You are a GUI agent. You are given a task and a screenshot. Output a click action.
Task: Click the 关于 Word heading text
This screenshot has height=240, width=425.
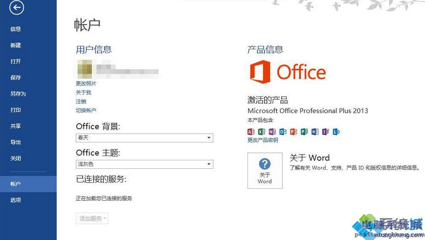310,157
